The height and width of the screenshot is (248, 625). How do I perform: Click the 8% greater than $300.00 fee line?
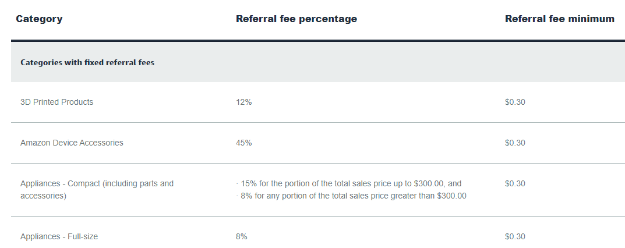(x=351, y=196)
